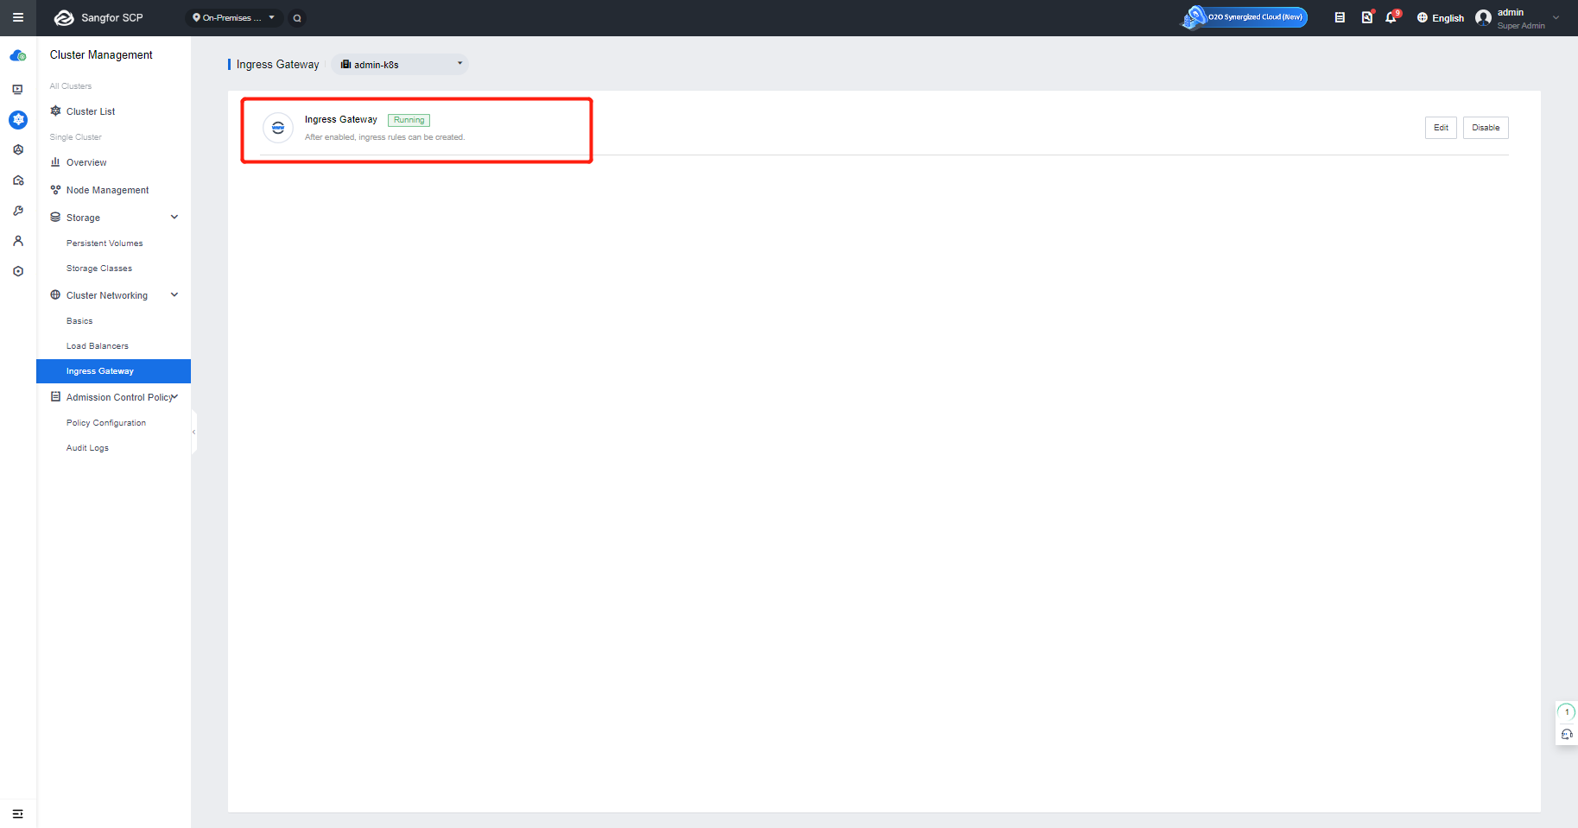Open the On-Premises region dropdown

(x=234, y=17)
